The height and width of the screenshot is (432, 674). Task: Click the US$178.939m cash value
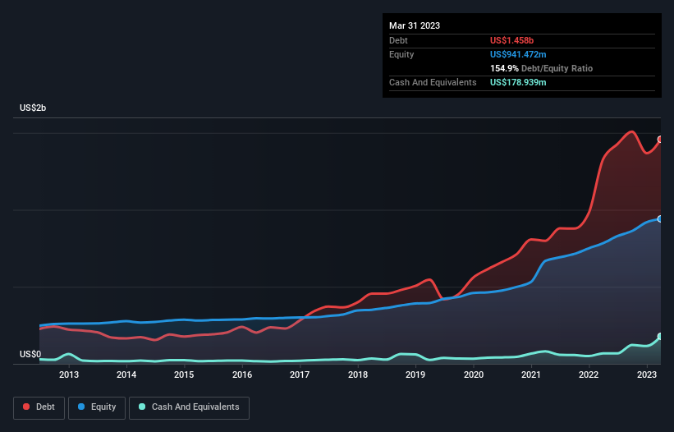point(518,82)
